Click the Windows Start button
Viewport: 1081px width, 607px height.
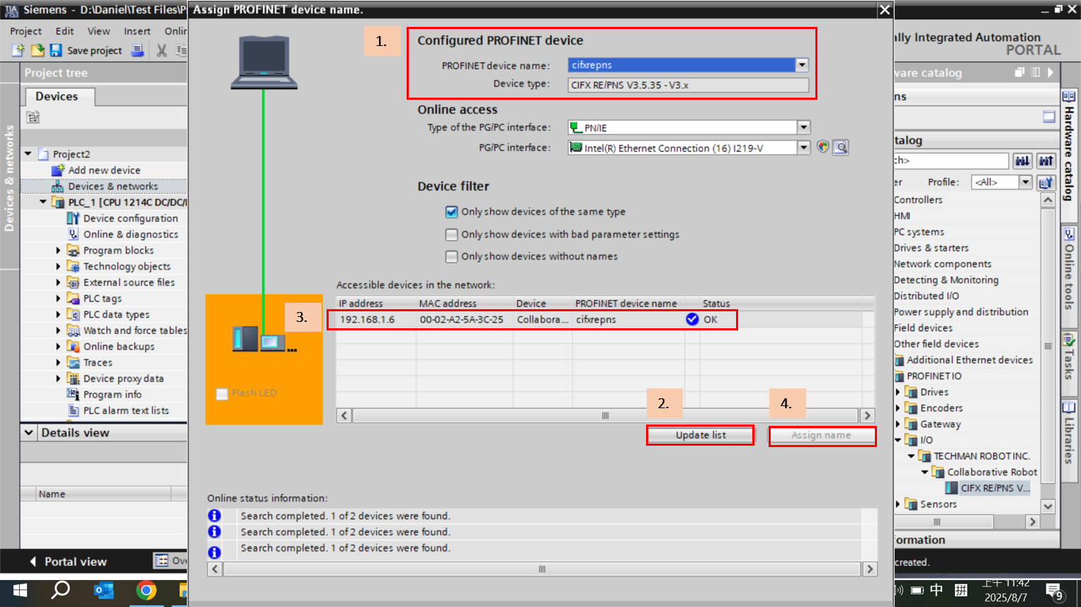(20, 591)
